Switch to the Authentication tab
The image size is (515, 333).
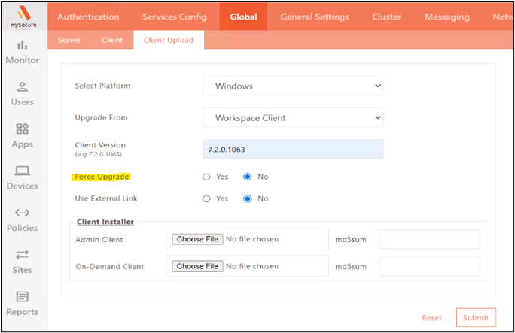tap(88, 17)
